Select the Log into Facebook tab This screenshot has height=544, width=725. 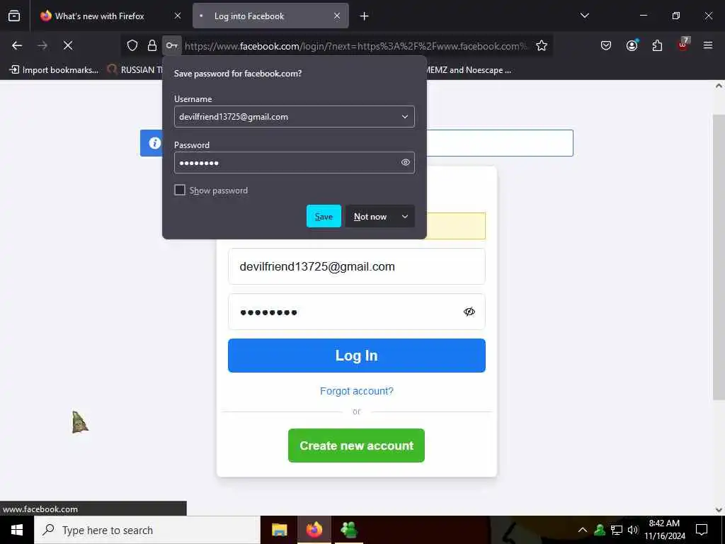tap(270, 16)
